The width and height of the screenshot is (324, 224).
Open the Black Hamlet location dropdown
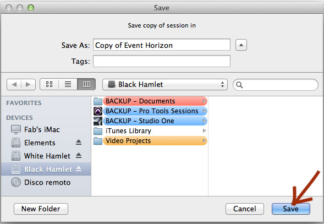coord(165,84)
